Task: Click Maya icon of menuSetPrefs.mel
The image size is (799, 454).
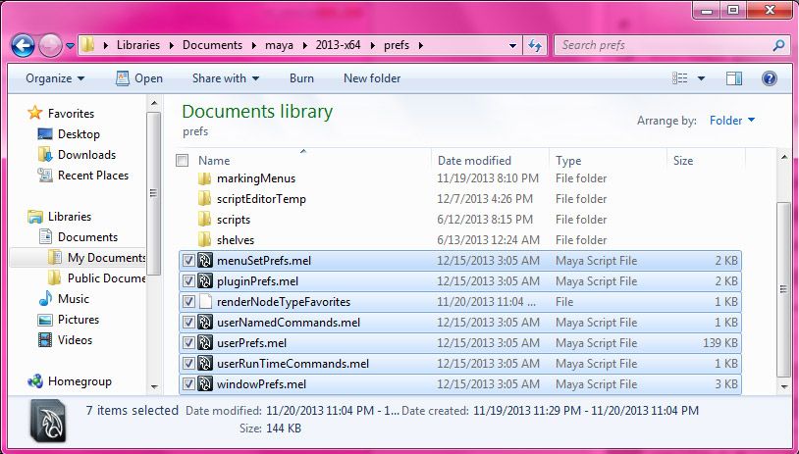Action: coord(205,261)
